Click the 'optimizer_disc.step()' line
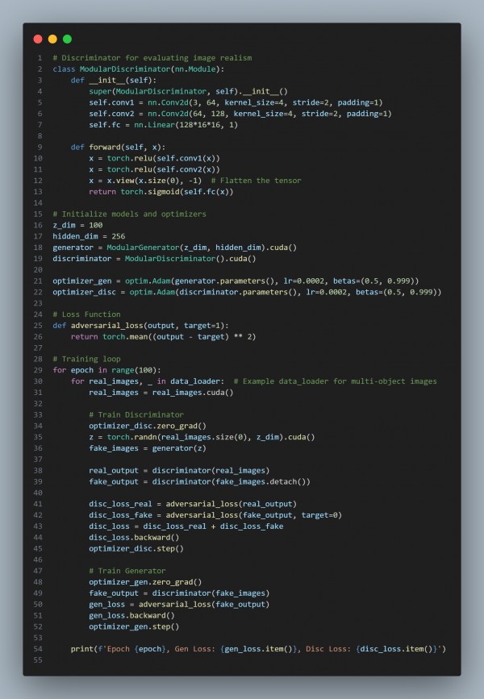 (136, 548)
